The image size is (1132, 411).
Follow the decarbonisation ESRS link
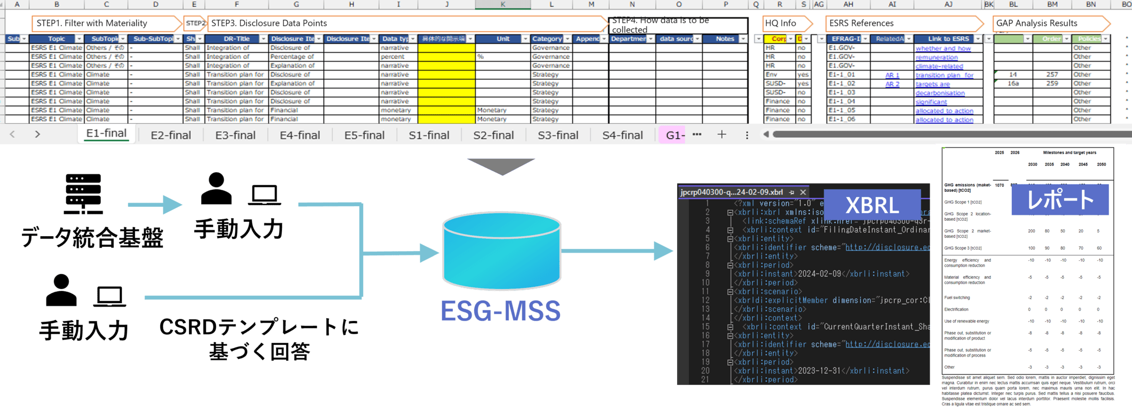[940, 93]
